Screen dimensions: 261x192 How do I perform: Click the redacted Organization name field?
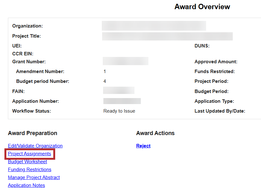(154, 26)
